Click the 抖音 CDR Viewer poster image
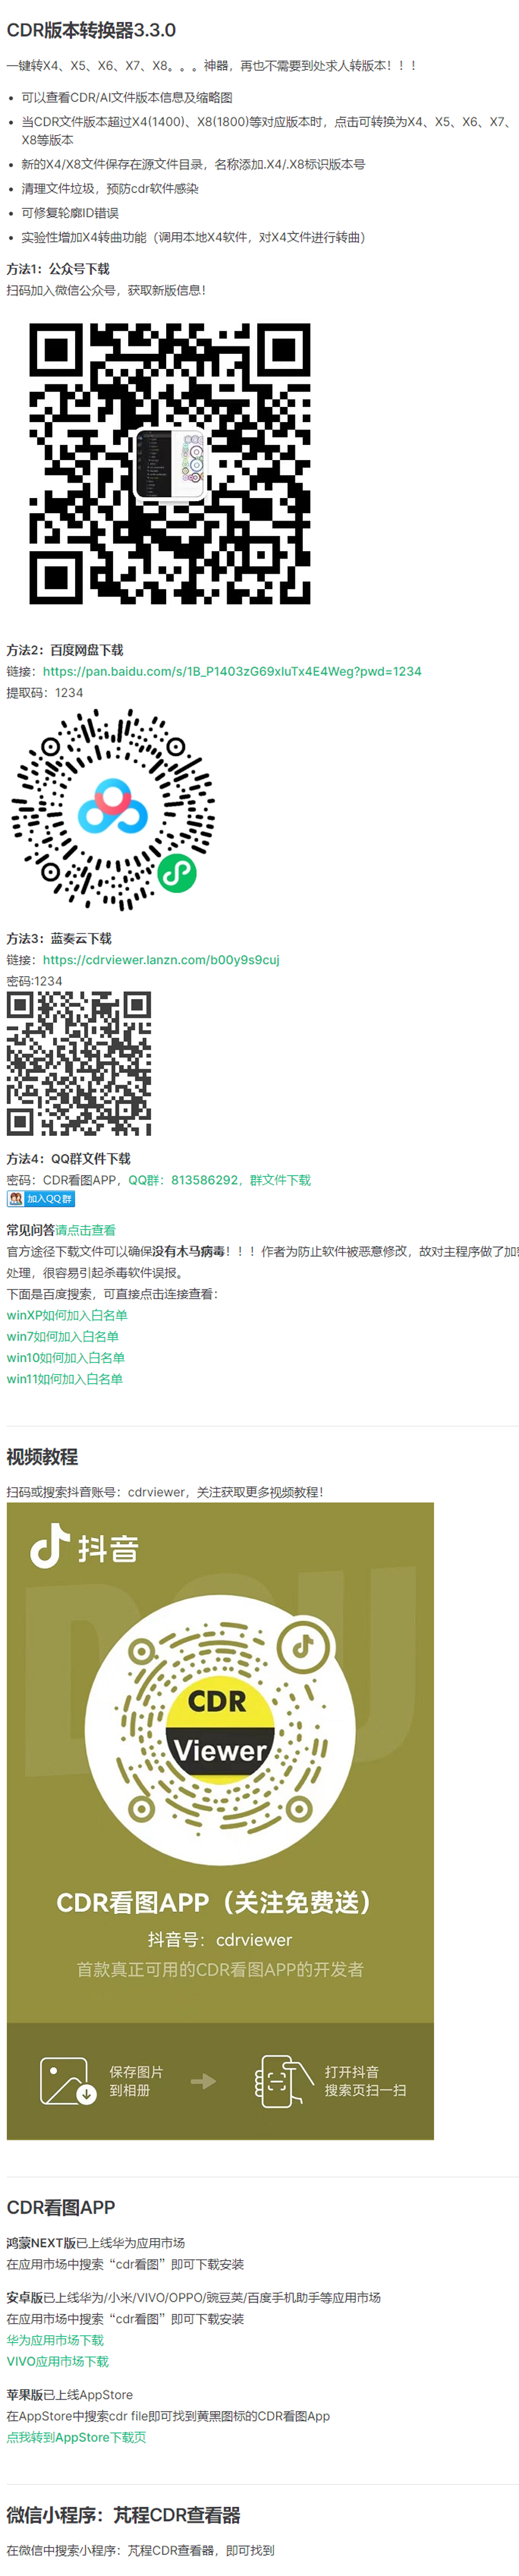This screenshot has height=2576, width=519. (220, 1820)
